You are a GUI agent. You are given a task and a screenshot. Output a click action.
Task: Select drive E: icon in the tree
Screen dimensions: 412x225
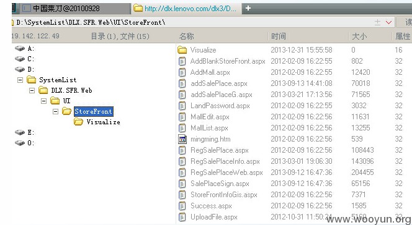point(20,132)
